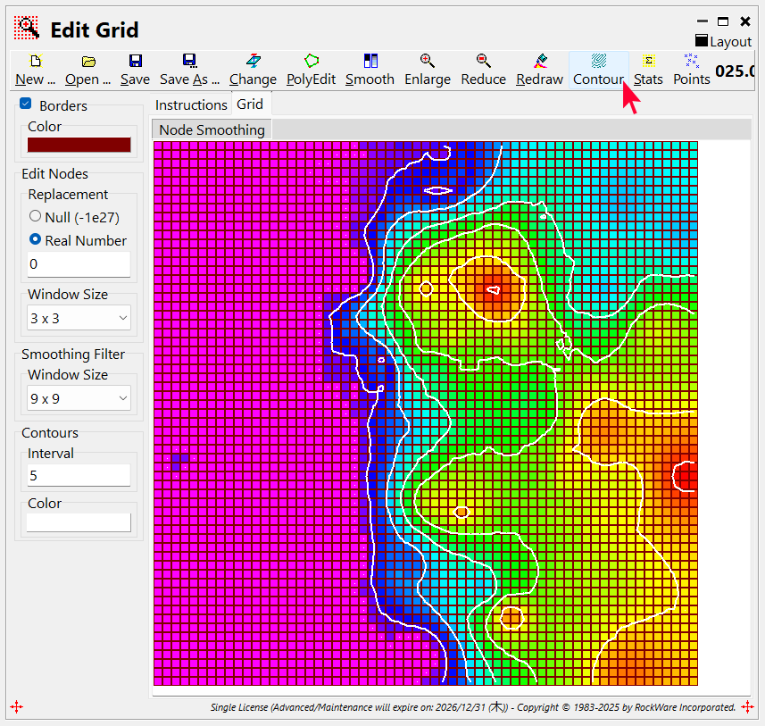Image resolution: width=765 pixels, height=726 pixels.
Task: Open Smoothing Filter 9 x 9 dropdown
Action: (79, 398)
